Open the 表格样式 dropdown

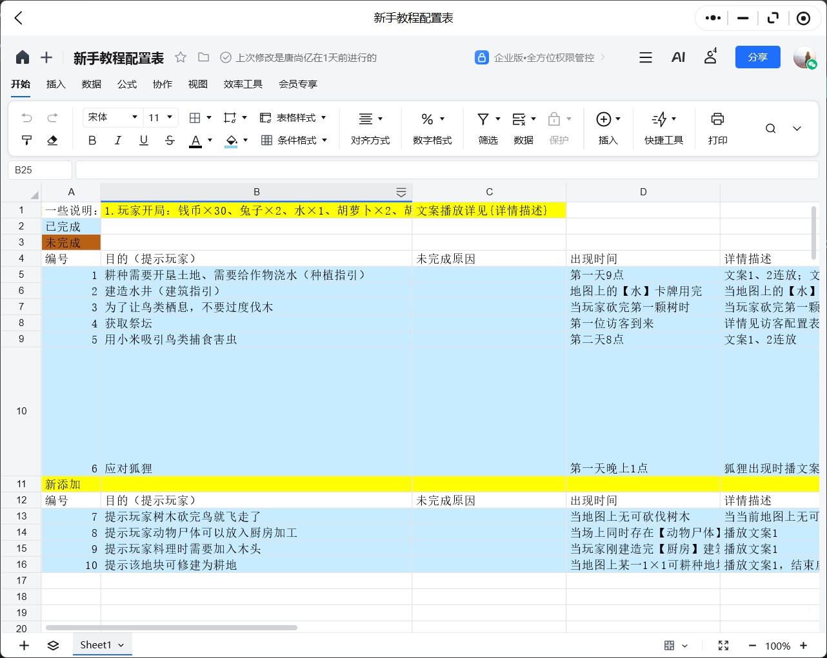point(294,118)
